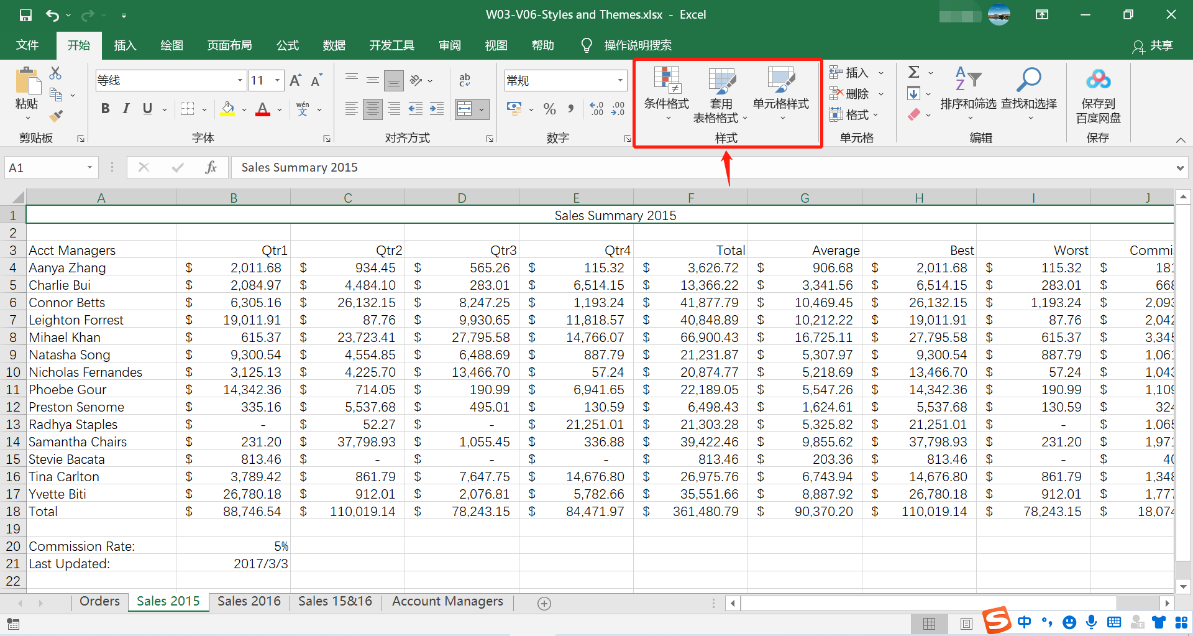The height and width of the screenshot is (636, 1193).
Task: Click the Save icon in title bar
Action: [25, 15]
